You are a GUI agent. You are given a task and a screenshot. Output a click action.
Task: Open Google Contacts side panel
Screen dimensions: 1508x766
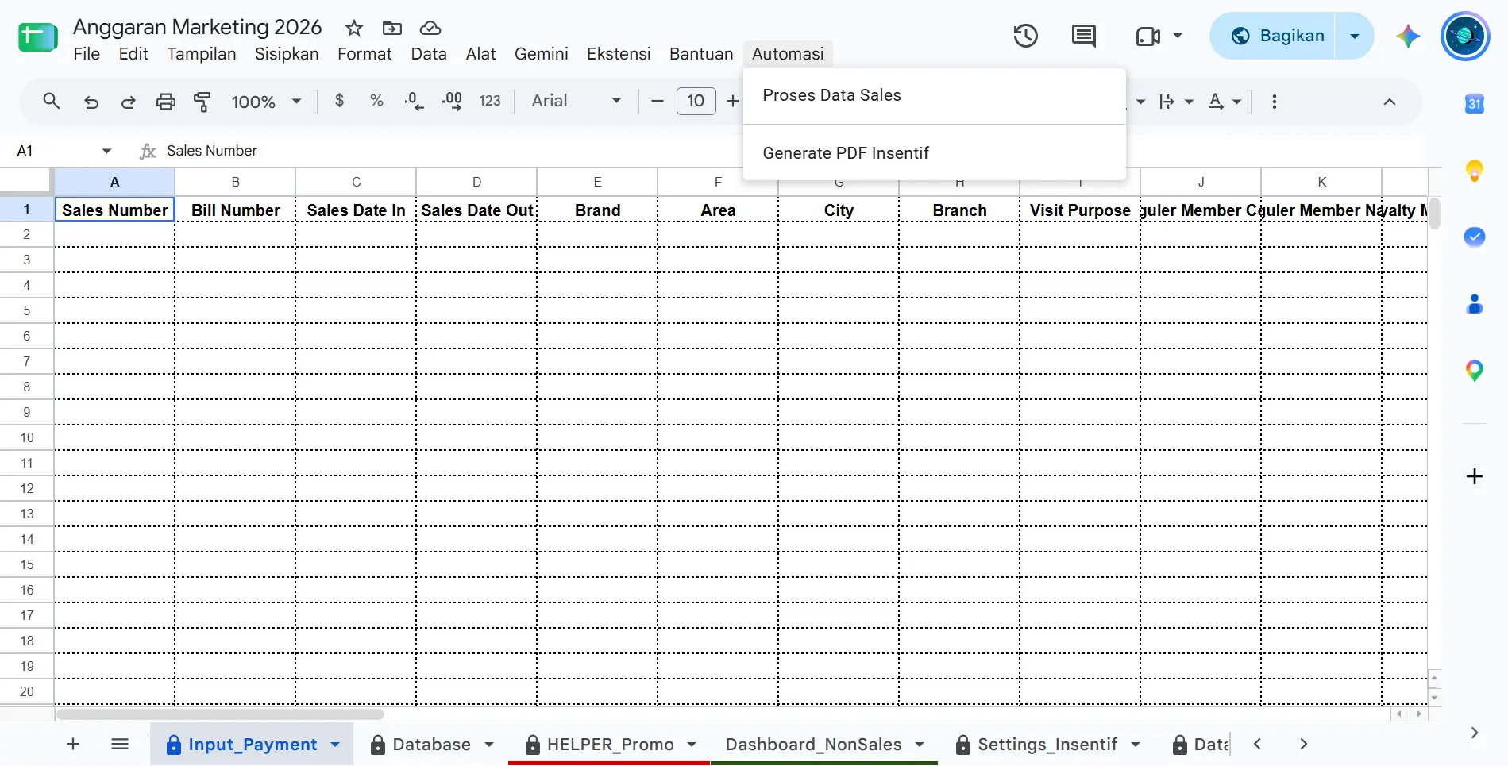pyautogui.click(x=1475, y=304)
